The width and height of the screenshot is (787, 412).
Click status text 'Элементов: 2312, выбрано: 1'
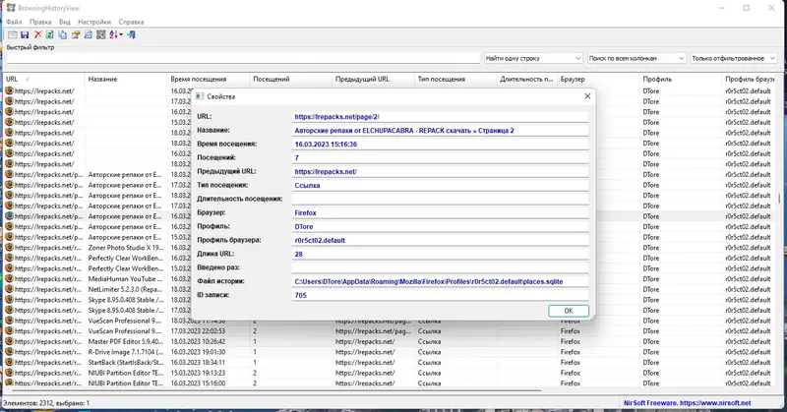46,403
